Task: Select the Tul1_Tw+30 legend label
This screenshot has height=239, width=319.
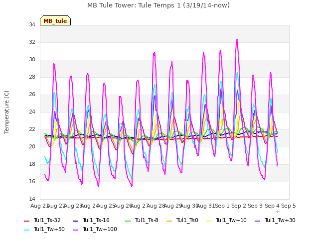Action: pyautogui.click(x=280, y=220)
